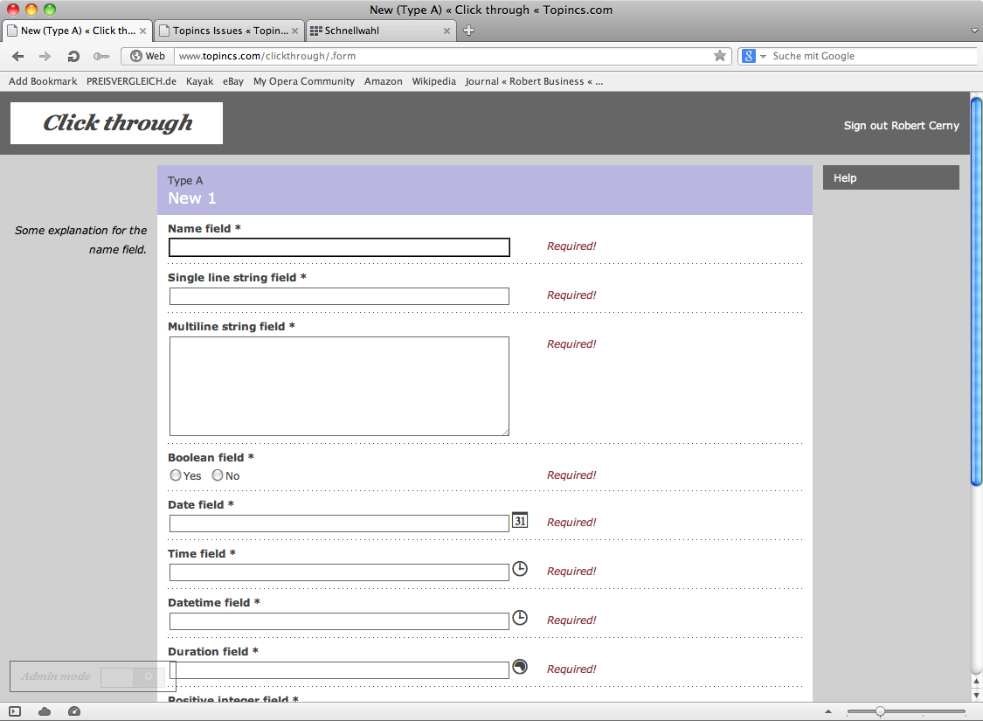
Task: Select Yes for Boolean field
Action: point(176,475)
